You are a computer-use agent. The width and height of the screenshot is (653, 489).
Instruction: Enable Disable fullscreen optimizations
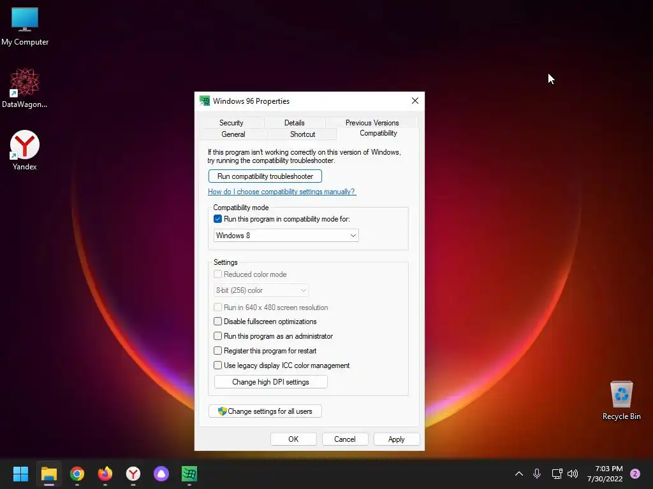coord(218,322)
